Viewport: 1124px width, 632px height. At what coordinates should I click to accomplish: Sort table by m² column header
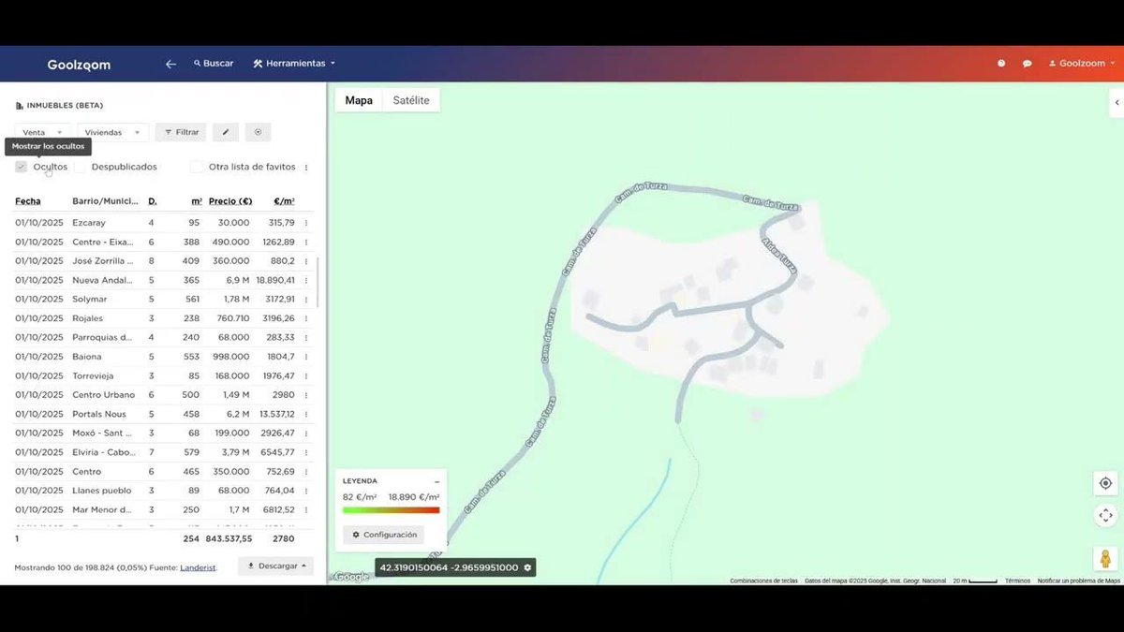197,201
